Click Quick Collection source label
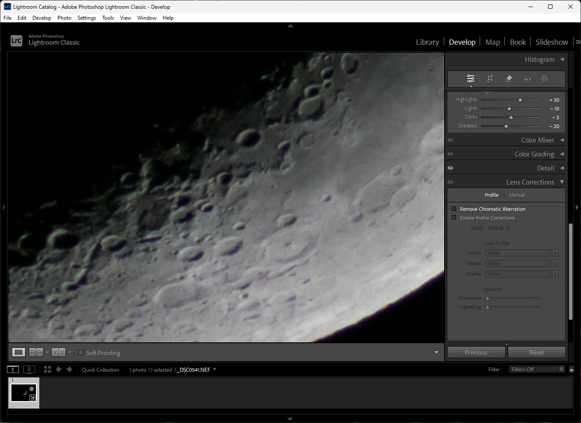 point(100,370)
